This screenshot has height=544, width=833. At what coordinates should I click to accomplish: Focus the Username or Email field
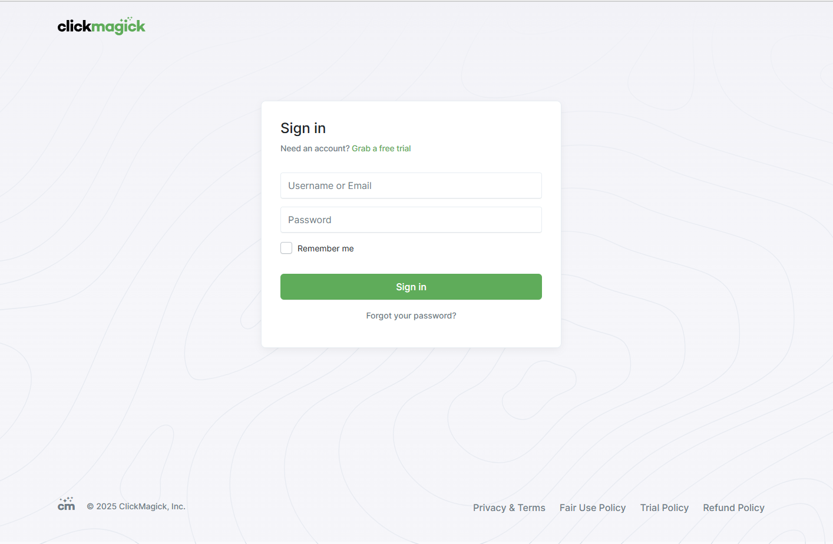[411, 185]
